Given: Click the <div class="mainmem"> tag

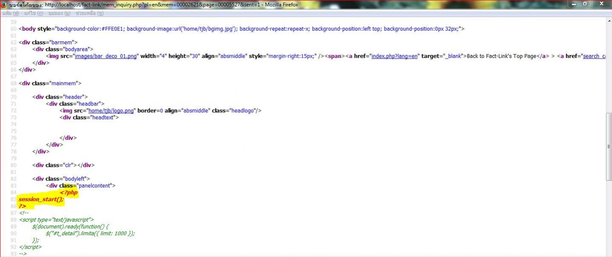Looking at the screenshot, I should coord(50,83).
